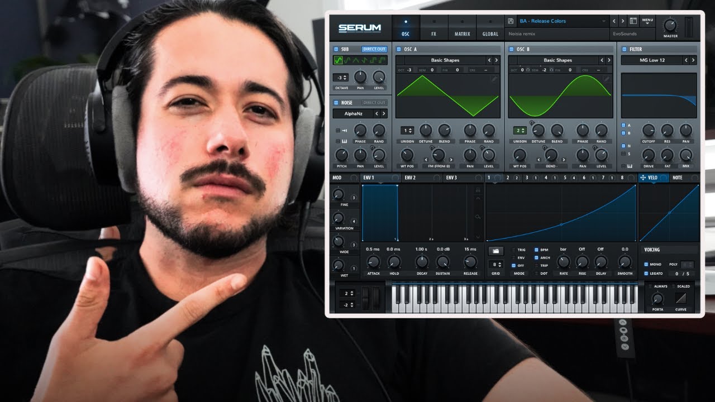Click the filter Cutoff knob

(x=648, y=130)
